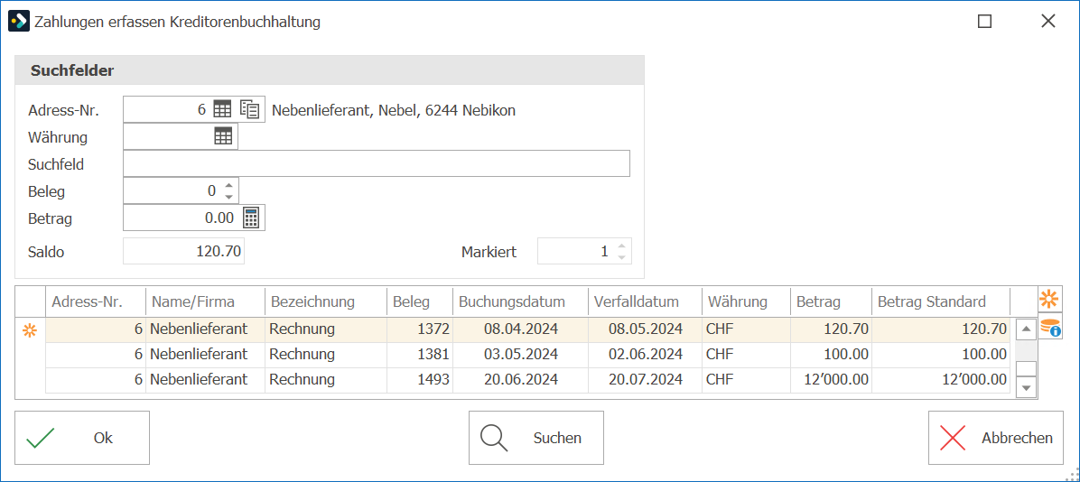Screen dimensions: 1080x482
Task: Decrease the Markiert count stepper
Action: tap(622, 257)
